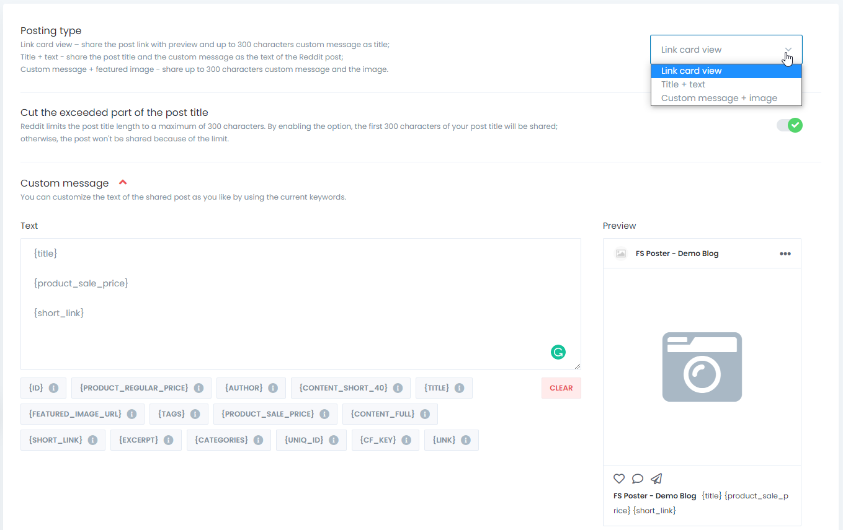Viewport: 843px width, 530px height.
Task: Insert the {CONTENT_SHORT_40} keyword tag
Action: click(x=350, y=388)
